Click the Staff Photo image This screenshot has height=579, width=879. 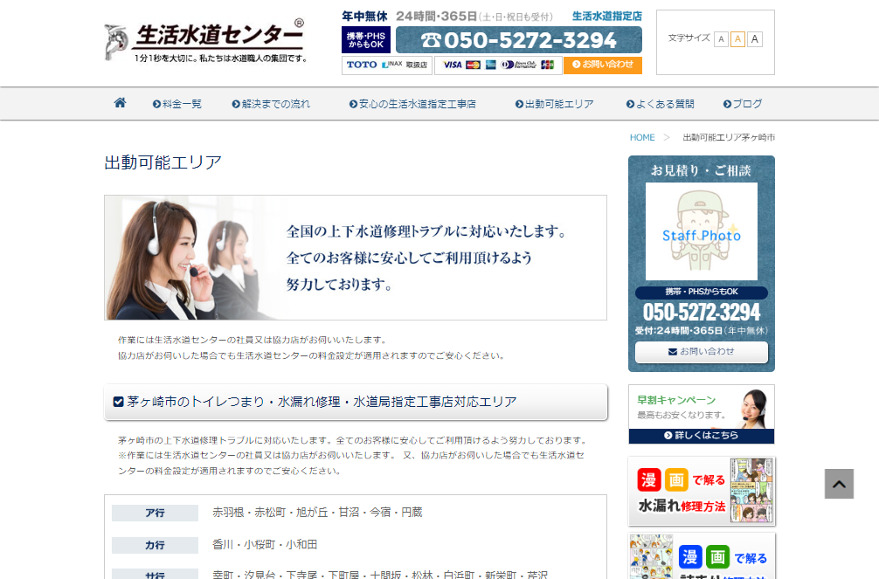coord(701,231)
